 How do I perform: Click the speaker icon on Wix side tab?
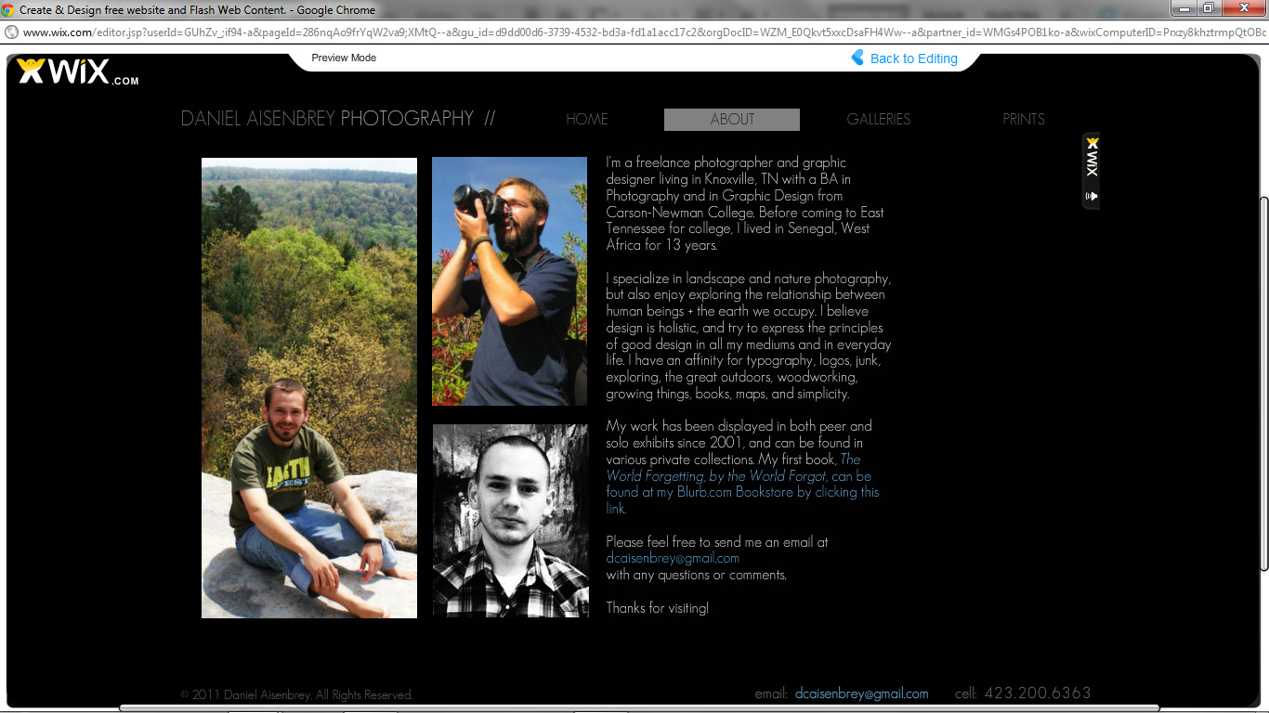click(1092, 196)
